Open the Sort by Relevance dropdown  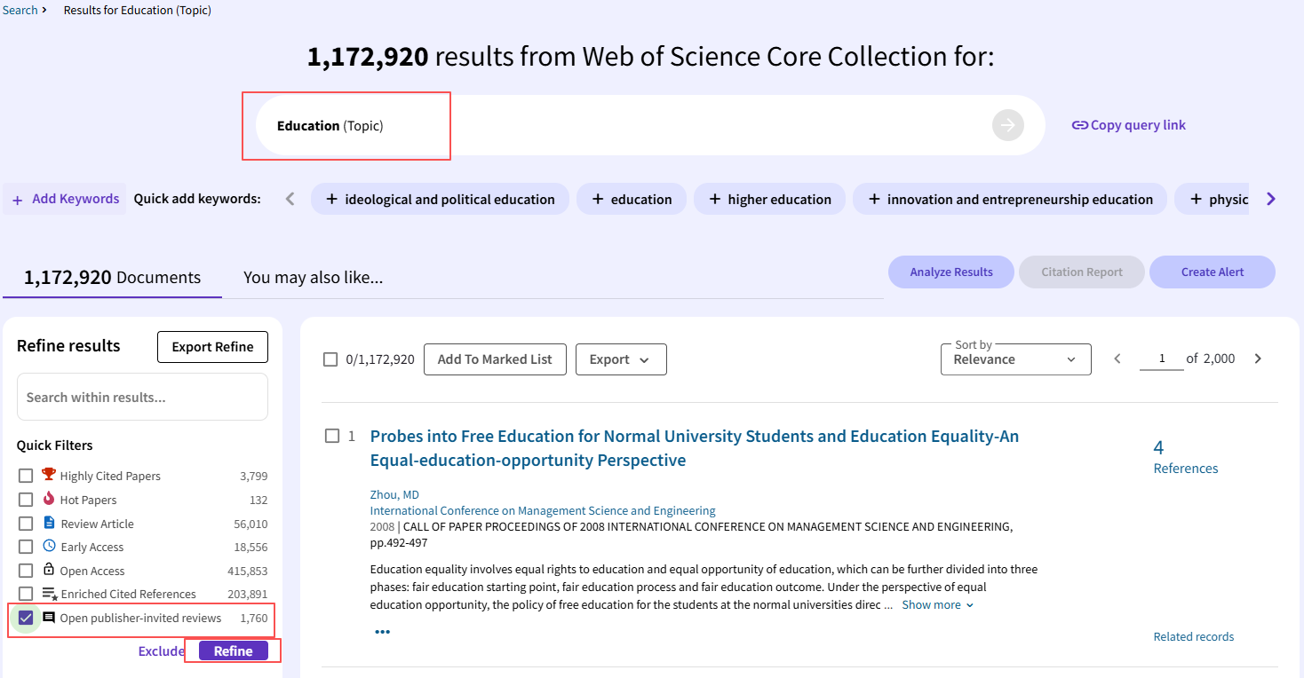pos(1015,359)
